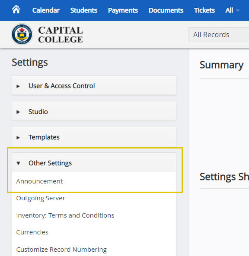249x256 pixels.
Task: Click the home icon in navigation bar
Action: (16, 9)
